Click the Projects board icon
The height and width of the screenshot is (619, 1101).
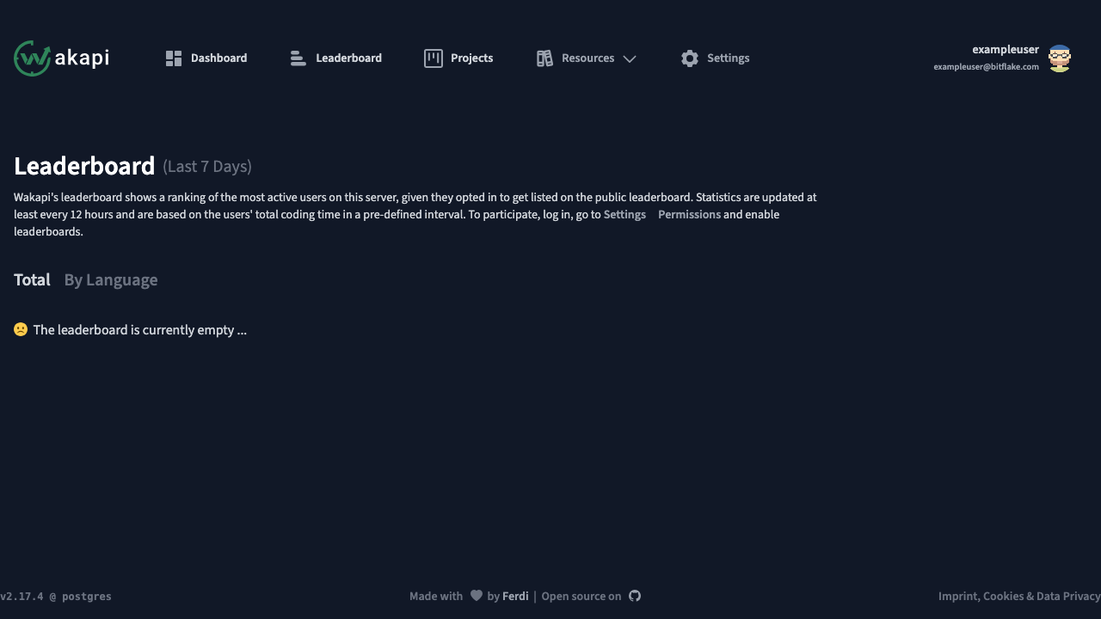coord(434,58)
